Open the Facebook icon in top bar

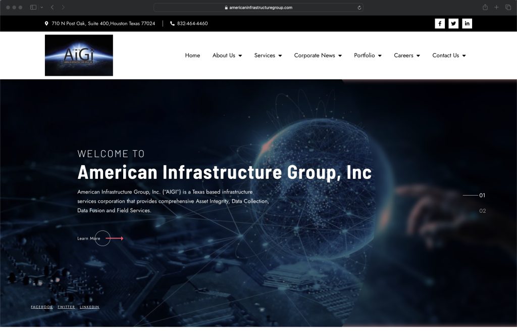(440, 23)
